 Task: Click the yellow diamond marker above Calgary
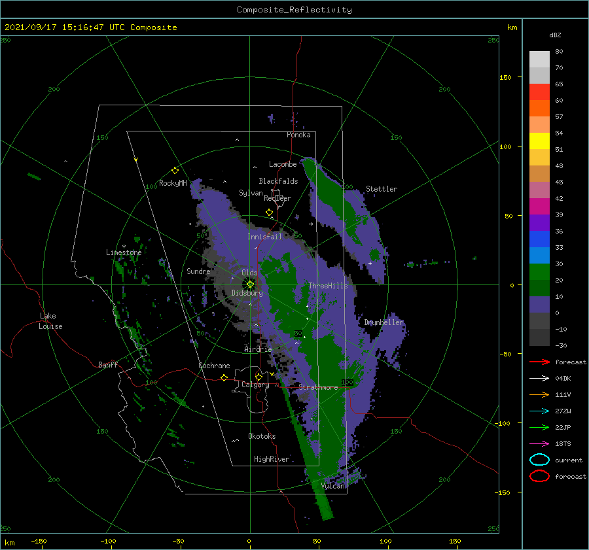259,377
